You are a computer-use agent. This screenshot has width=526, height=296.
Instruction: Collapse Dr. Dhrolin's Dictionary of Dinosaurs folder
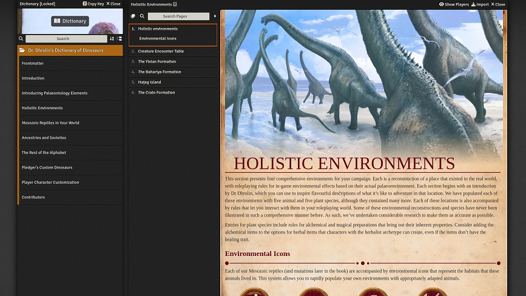coord(70,50)
